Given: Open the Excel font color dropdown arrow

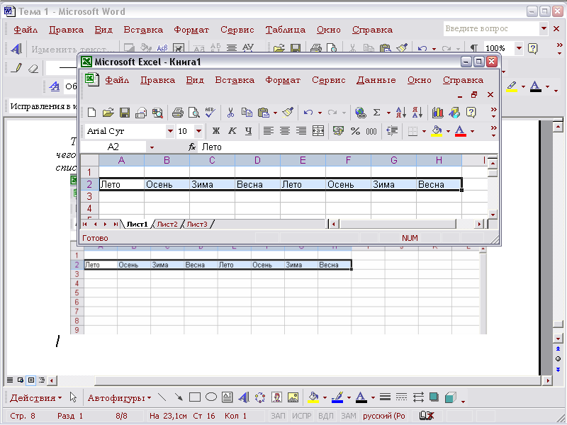Looking at the screenshot, I should coord(472,131).
